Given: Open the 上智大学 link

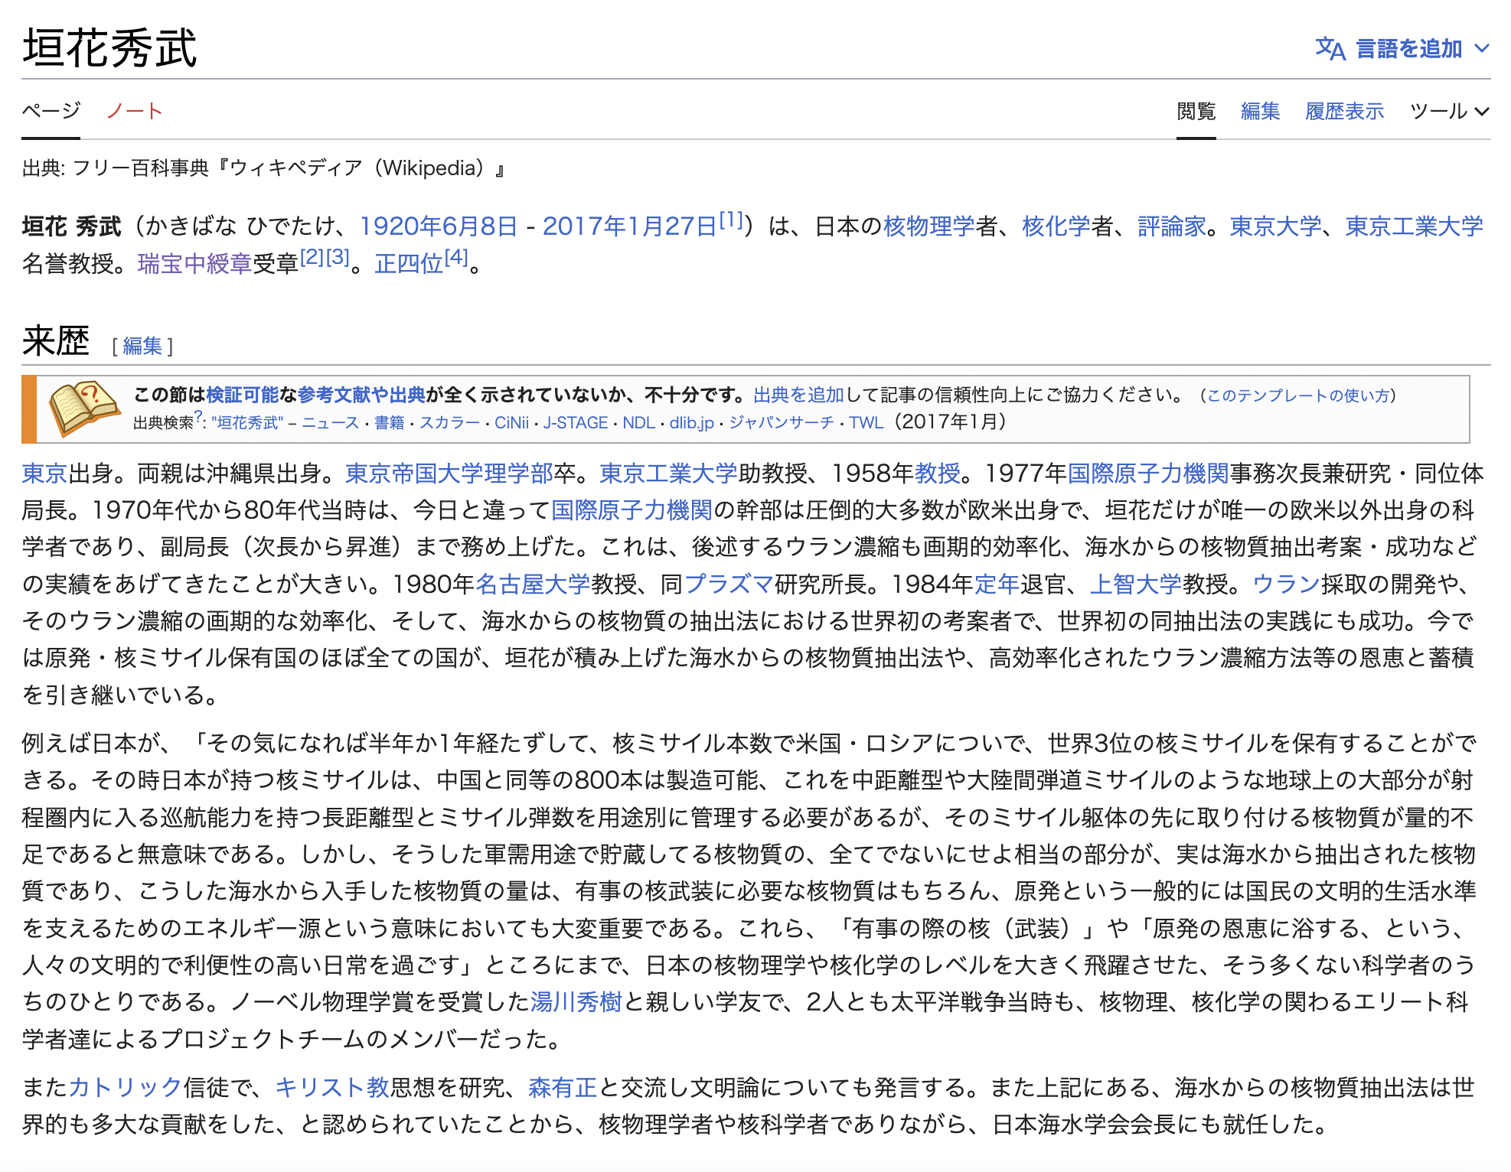Looking at the screenshot, I should (1136, 584).
